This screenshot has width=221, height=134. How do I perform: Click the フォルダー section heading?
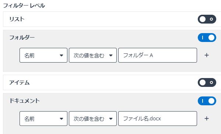pos(22,38)
